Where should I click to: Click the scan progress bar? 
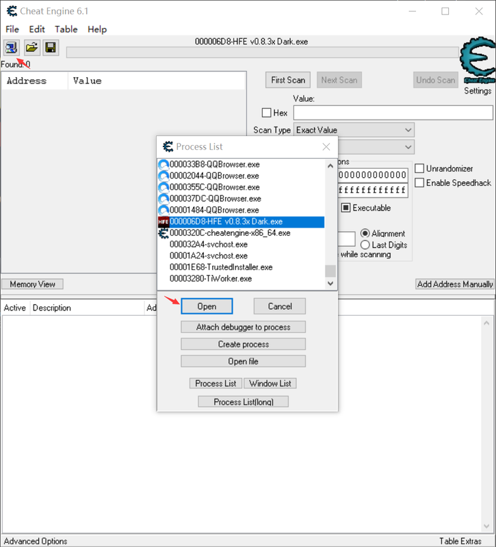[x=263, y=53]
